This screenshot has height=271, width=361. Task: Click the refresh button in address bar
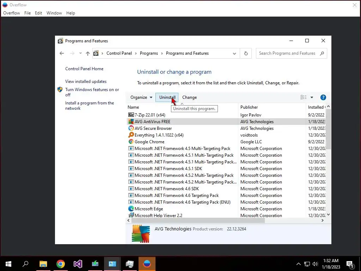click(246, 54)
